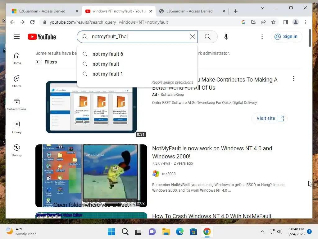The image size is (318, 239).
Task: Launch Microsoft Edge from the taskbar
Action: click(180, 232)
